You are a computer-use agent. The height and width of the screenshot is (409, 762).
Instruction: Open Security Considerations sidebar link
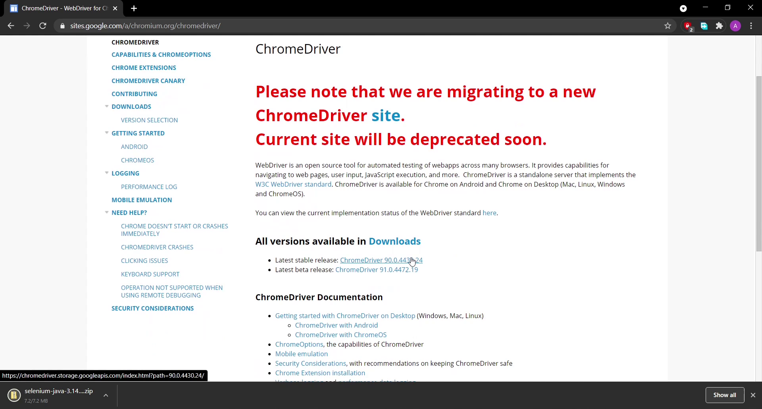point(152,309)
